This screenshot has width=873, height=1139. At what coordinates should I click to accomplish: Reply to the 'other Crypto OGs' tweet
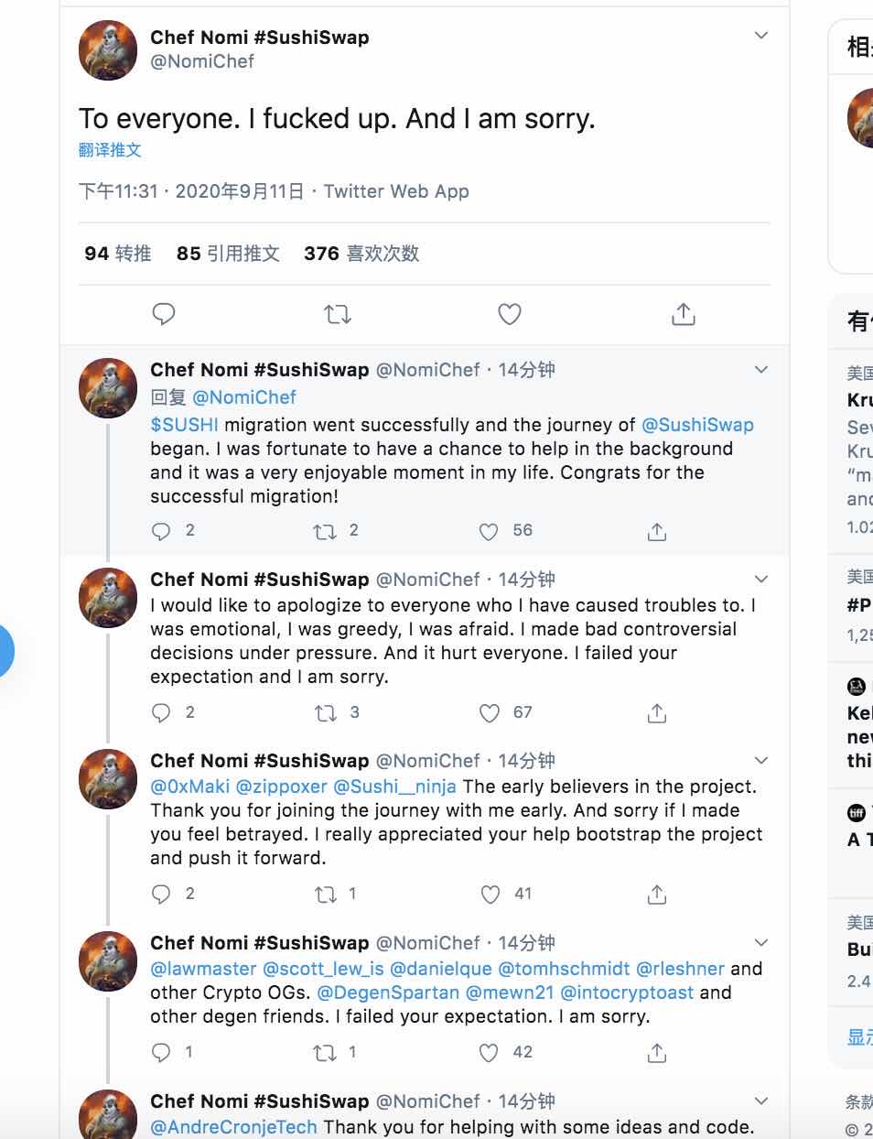(161, 1053)
